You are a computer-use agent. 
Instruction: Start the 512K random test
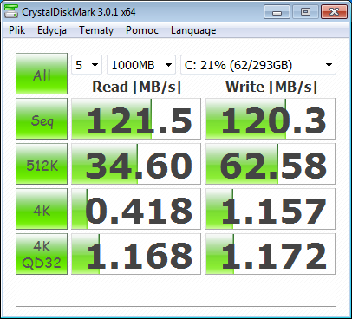pos(42,164)
